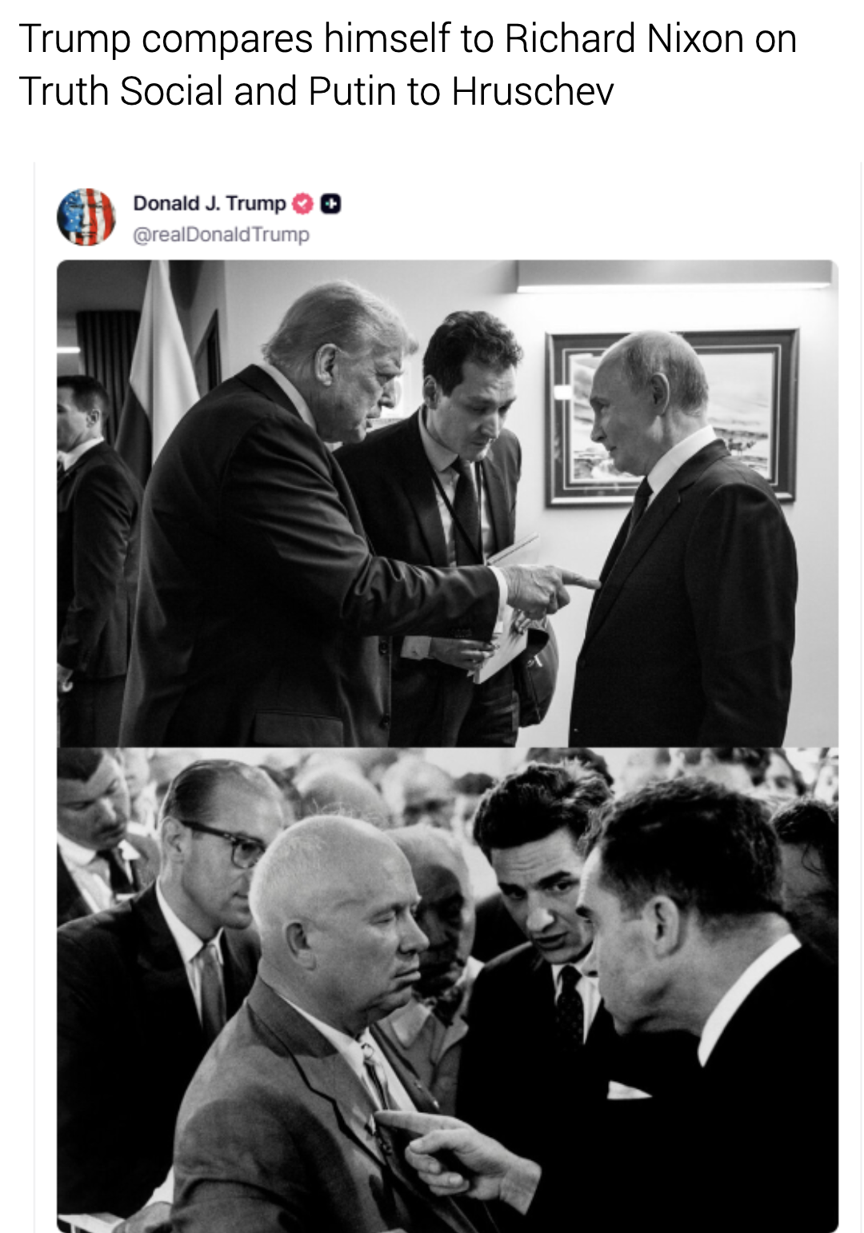The width and height of the screenshot is (864, 1233).
Task: Click the flag-face profile avatar
Action: (x=86, y=217)
